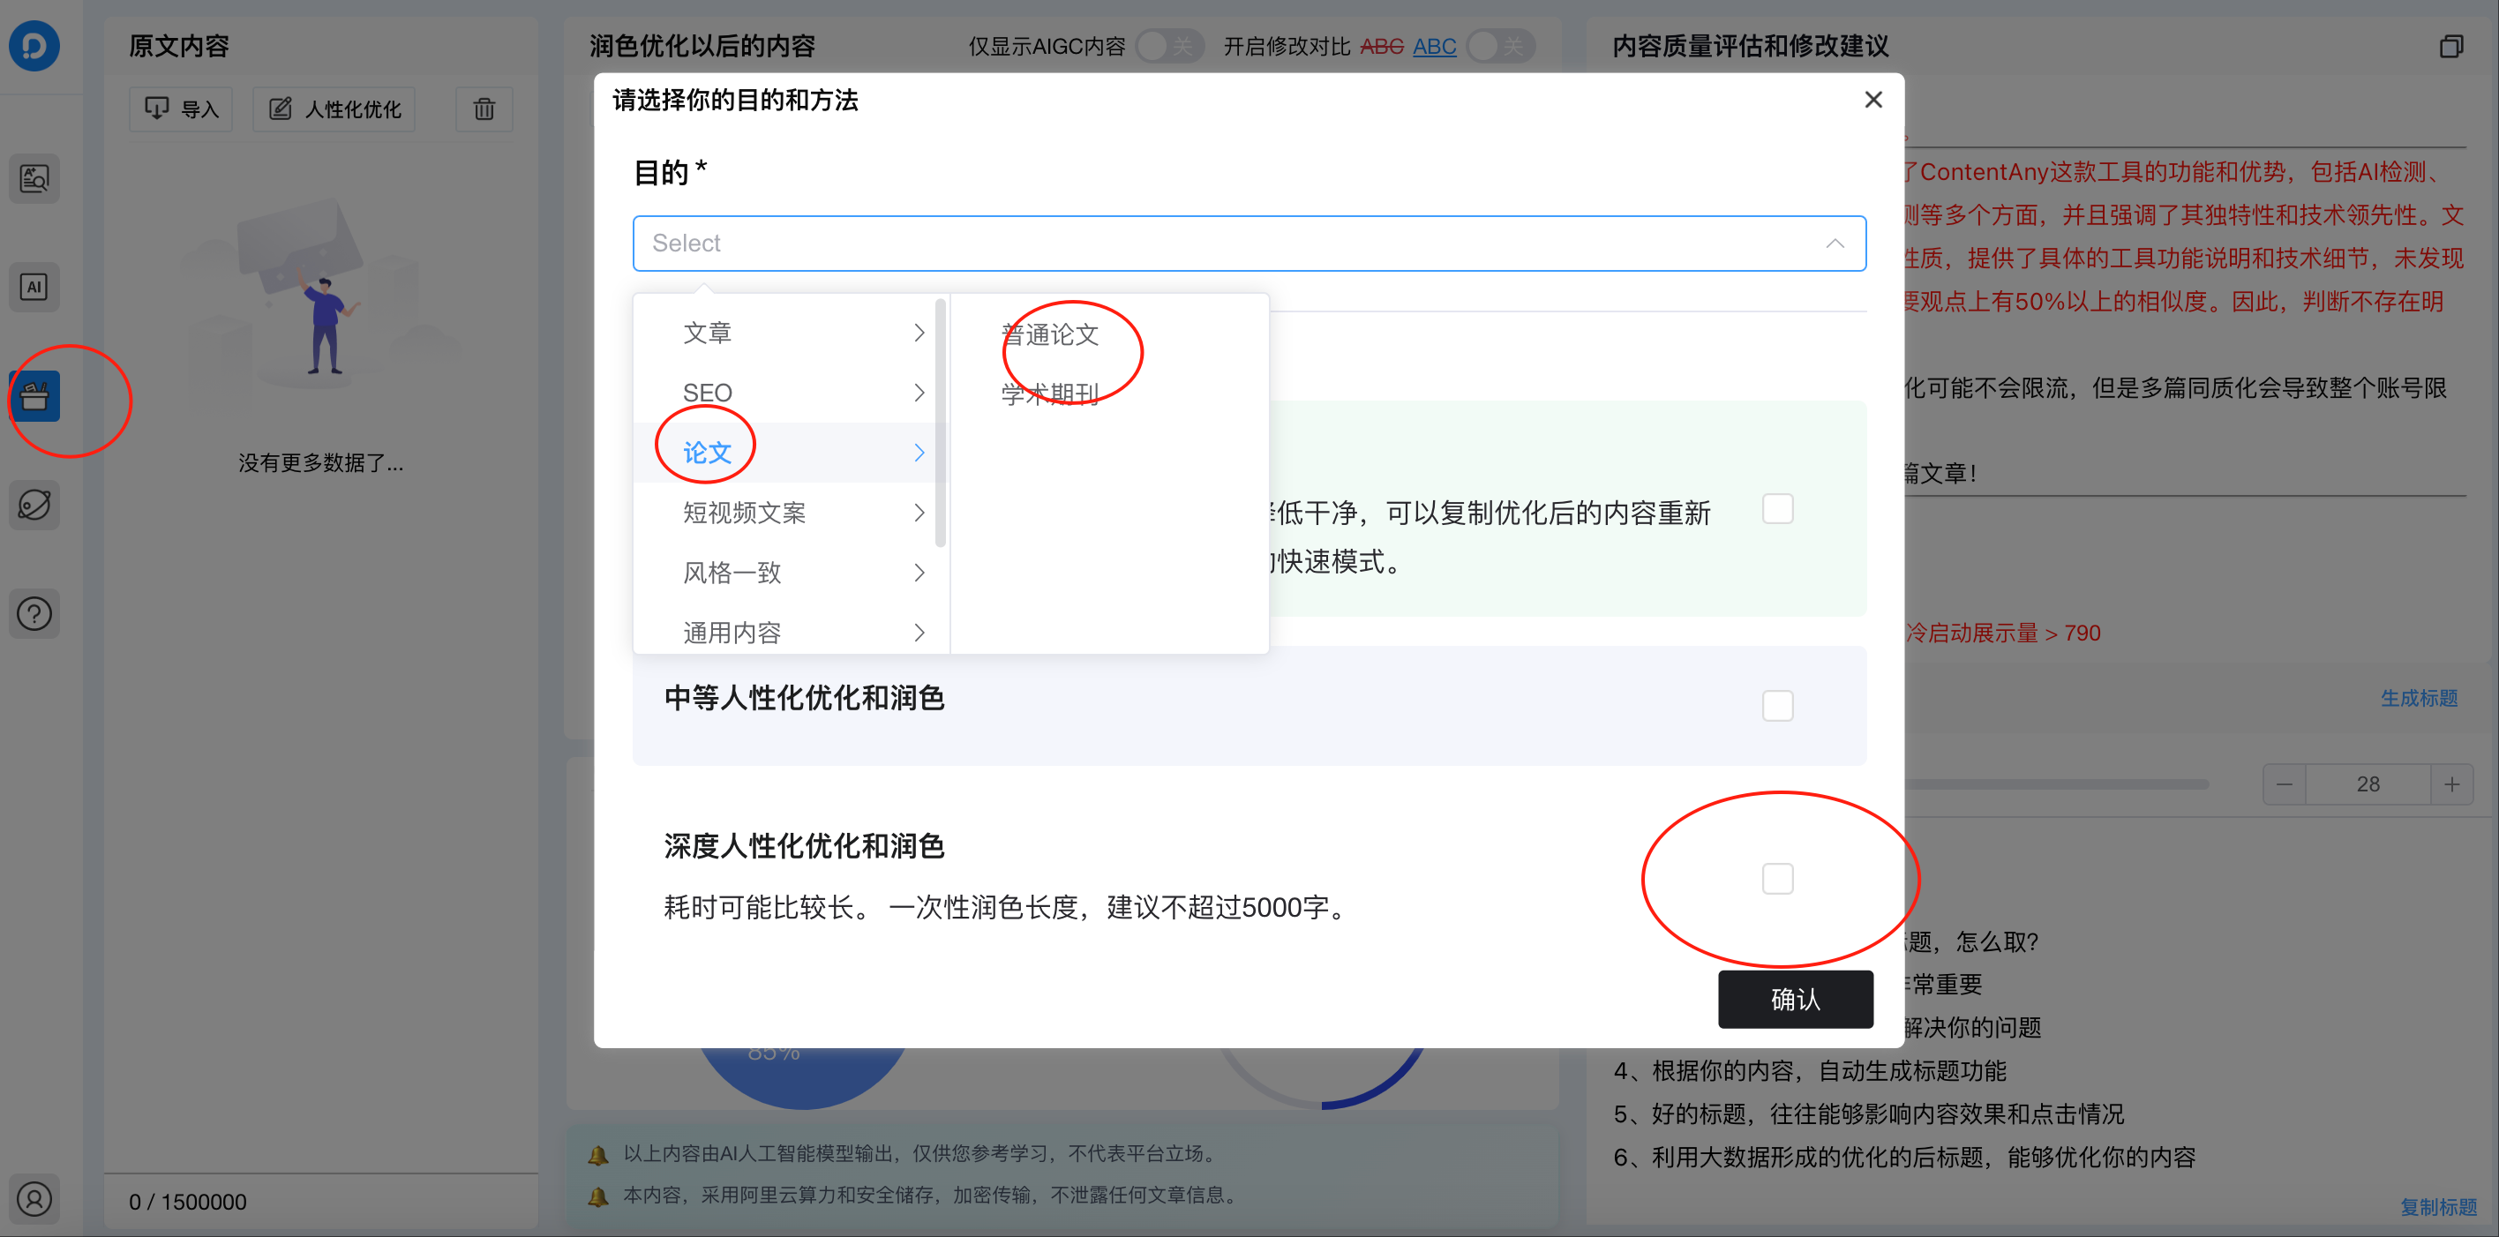This screenshot has width=2499, height=1237.
Task: Delete original content using the trash icon
Action: coord(483,109)
